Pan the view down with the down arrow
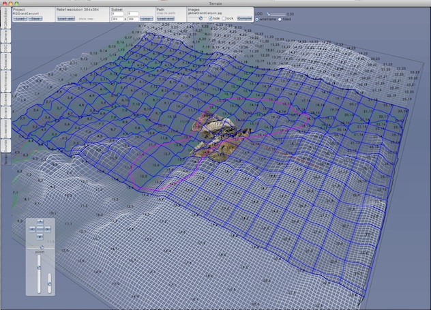The width and height of the screenshot is (431, 310). pos(40,236)
